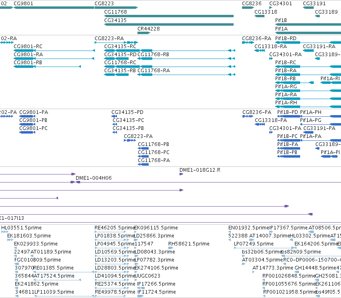Select protein CG13318-PA
Image resolution: width=341 pixels, height=298 pixels.
[271, 121]
